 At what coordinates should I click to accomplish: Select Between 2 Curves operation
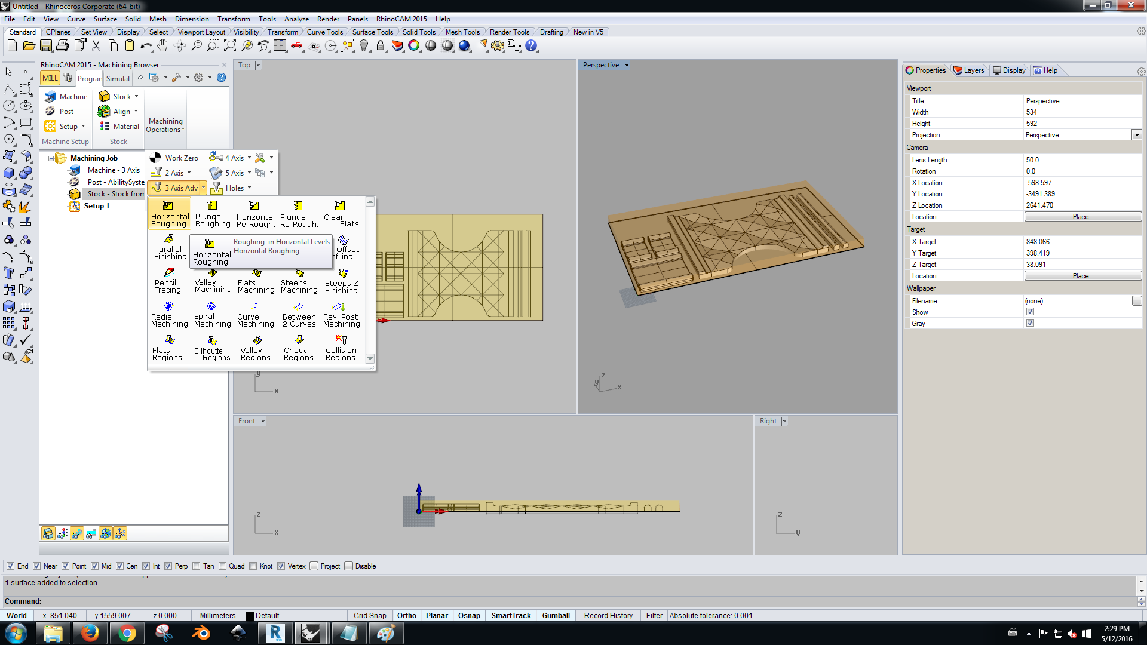299,315
